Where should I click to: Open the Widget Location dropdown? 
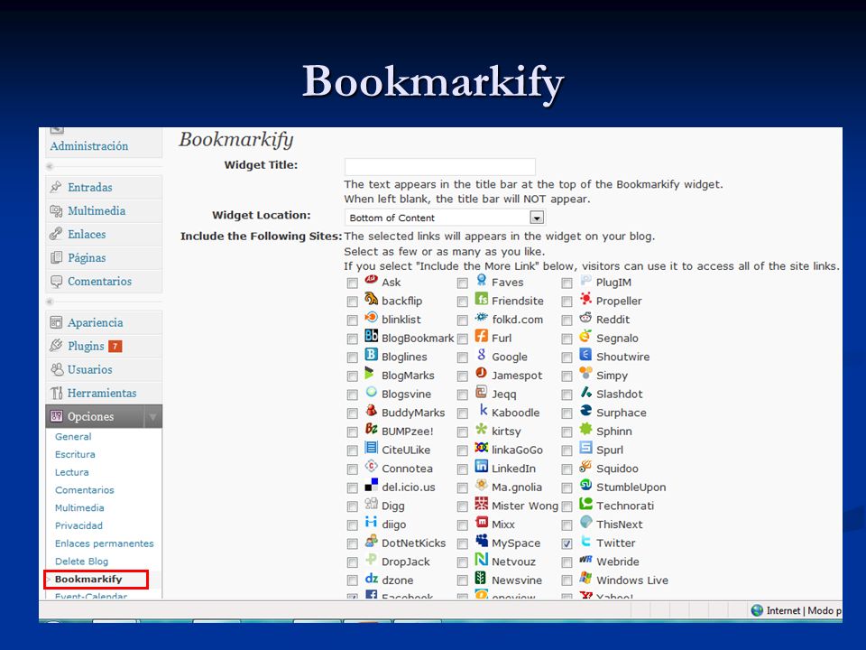point(445,218)
